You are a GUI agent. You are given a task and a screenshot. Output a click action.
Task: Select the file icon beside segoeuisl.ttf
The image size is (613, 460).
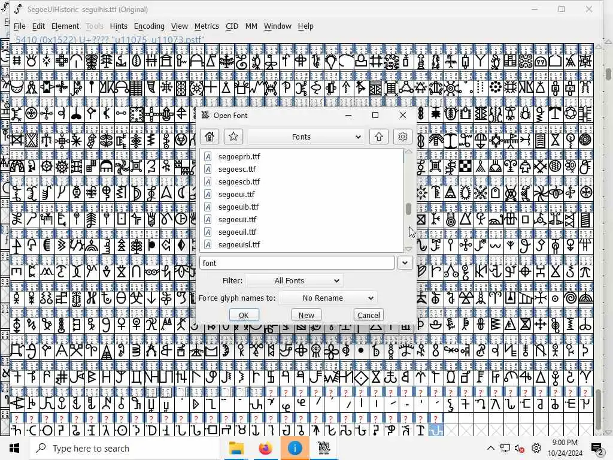click(x=208, y=244)
